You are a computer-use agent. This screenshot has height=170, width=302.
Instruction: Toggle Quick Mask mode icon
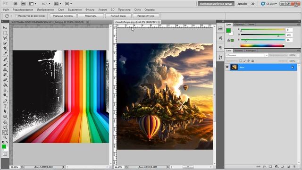pos(5,154)
